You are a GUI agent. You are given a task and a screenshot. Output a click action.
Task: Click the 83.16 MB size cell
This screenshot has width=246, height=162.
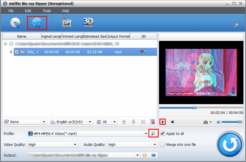tap(95, 52)
